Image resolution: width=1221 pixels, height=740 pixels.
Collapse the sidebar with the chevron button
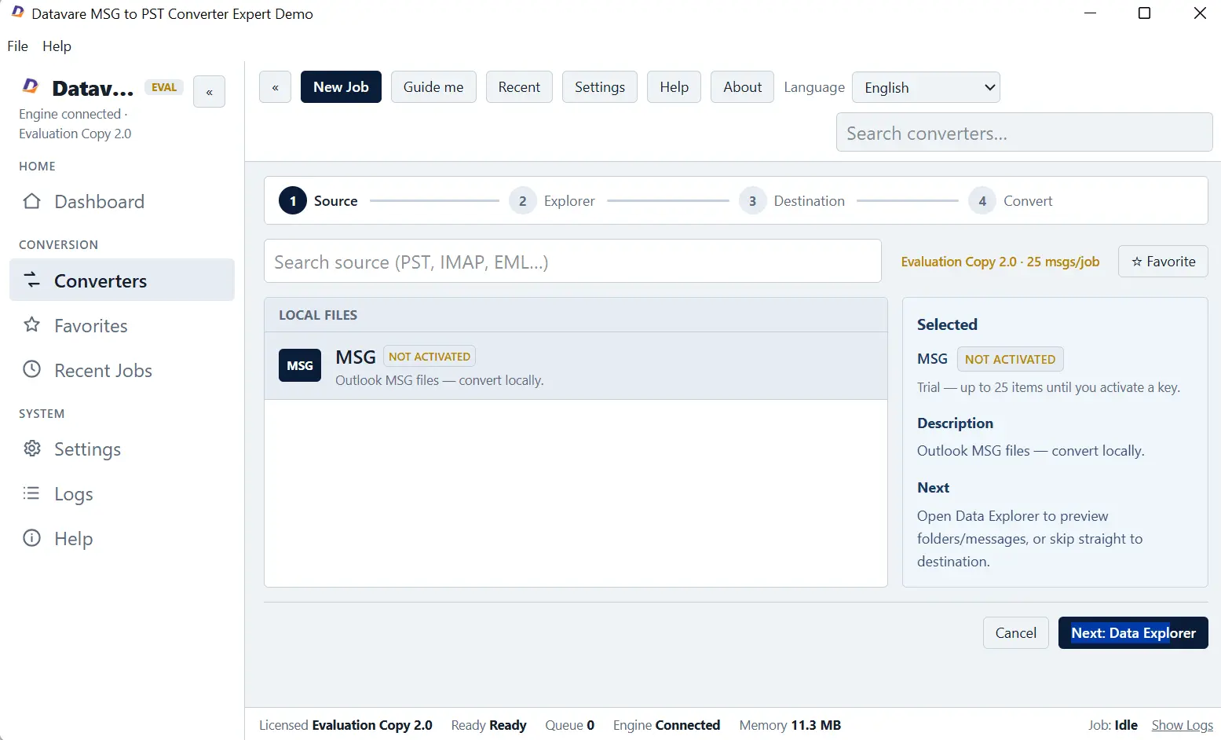[210, 92]
